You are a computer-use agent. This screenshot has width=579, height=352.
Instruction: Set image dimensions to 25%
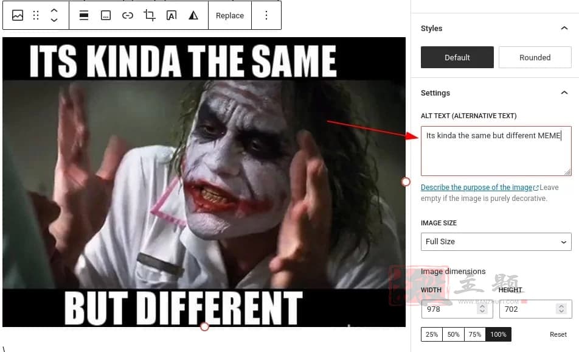pyautogui.click(x=432, y=334)
